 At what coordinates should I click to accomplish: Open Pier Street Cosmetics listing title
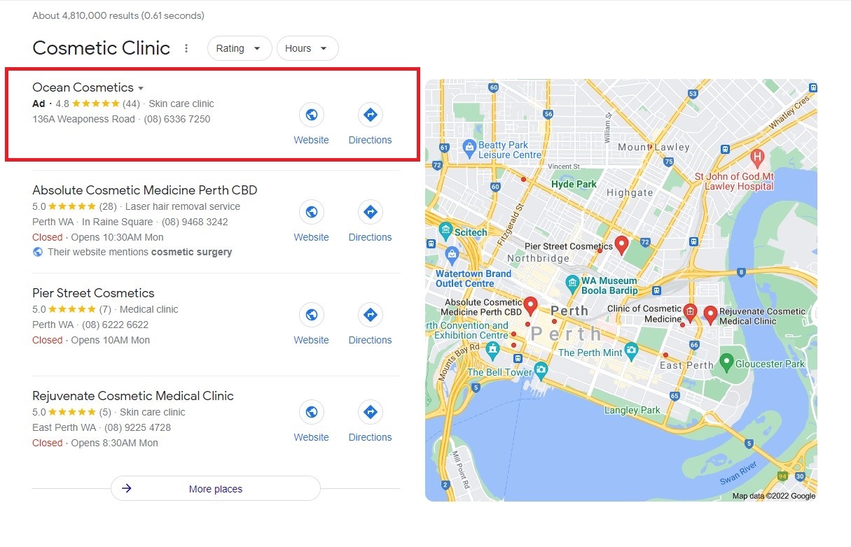[x=93, y=293]
